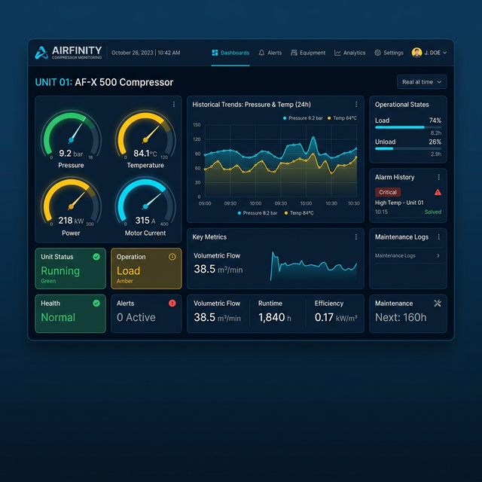This screenshot has height=482, width=482.
Task: Go to the Analytics tab
Action: [x=350, y=53]
